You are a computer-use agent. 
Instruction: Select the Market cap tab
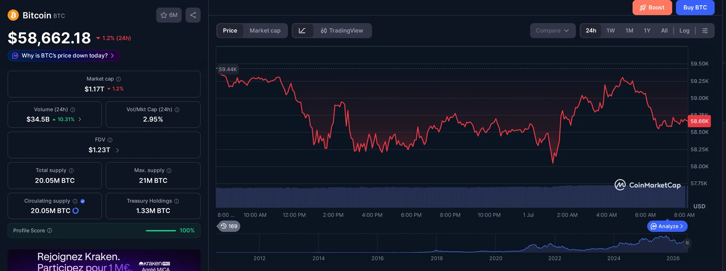click(265, 31)
